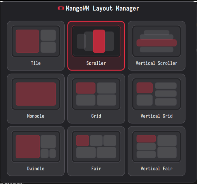The width and height of the screenshot is (197, 184).
Task: Select the Scroller layout preview icon
Action: click(96, 41)
